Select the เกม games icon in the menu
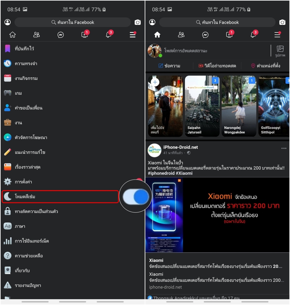 click(x=7, y=93)
